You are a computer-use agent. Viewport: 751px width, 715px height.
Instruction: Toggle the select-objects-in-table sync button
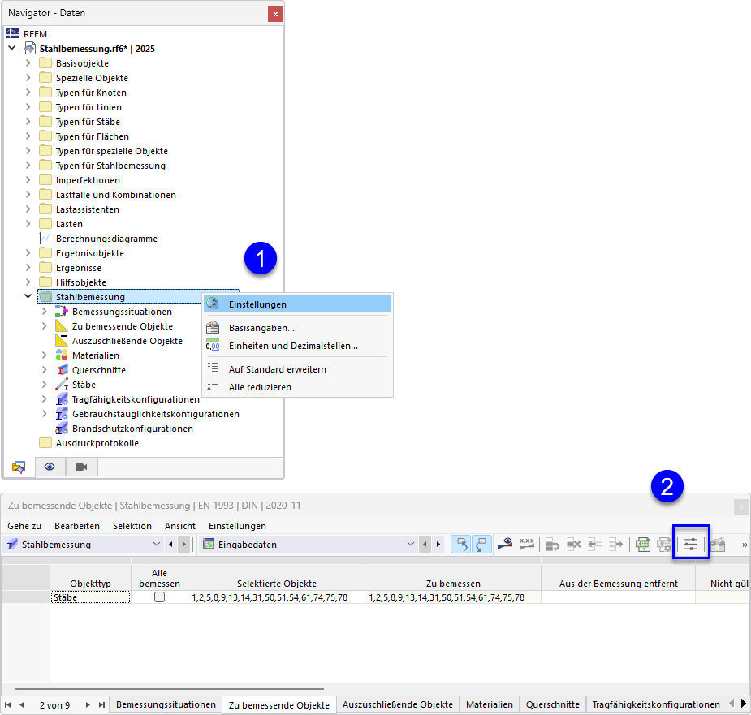461,545
